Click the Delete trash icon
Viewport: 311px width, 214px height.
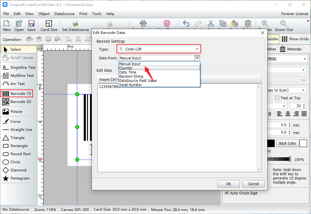(248, 24)
